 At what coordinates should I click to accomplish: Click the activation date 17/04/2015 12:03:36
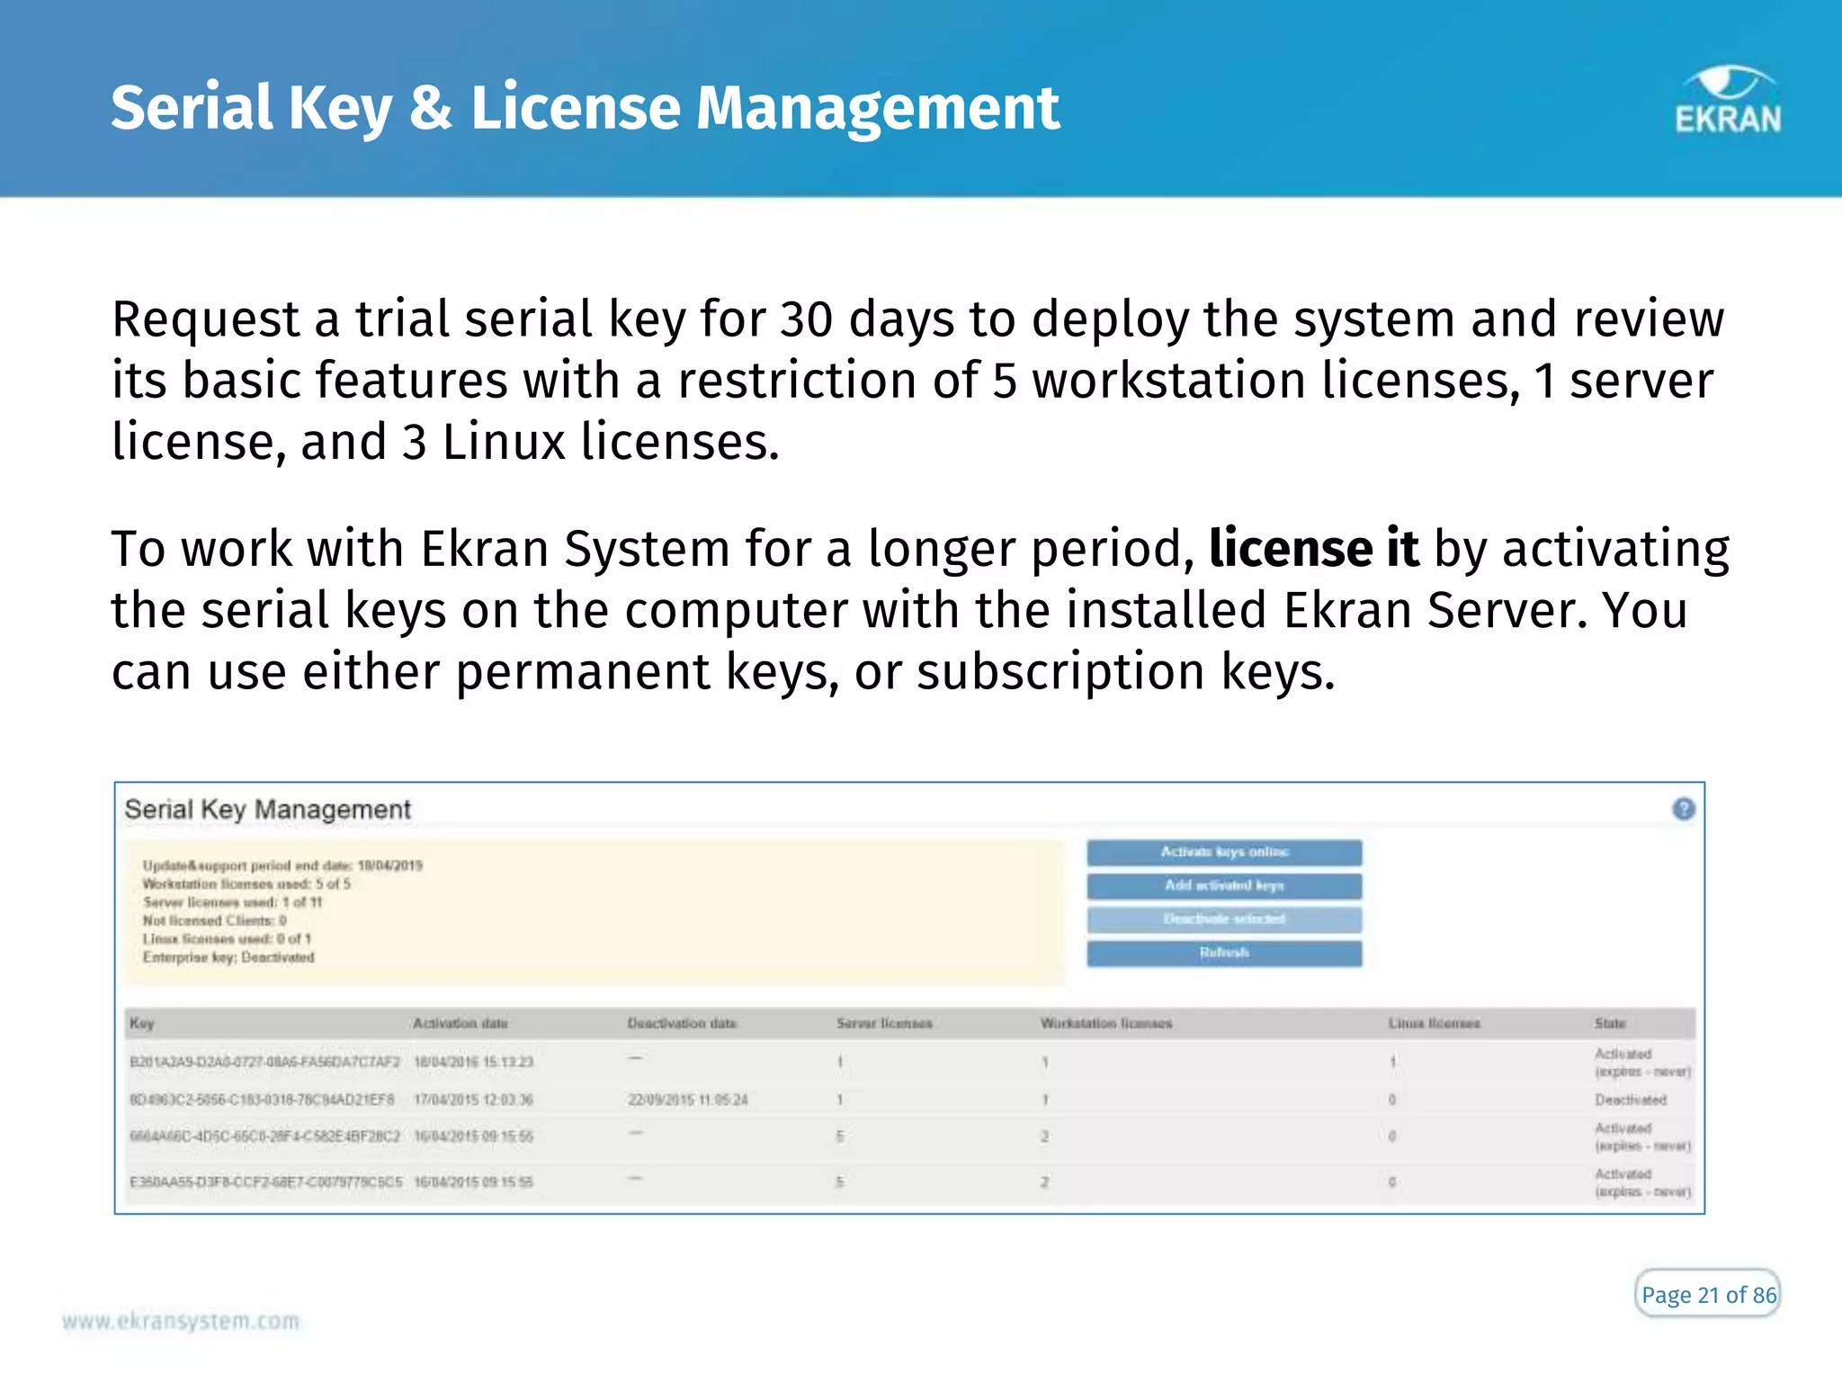(473, 1099)
